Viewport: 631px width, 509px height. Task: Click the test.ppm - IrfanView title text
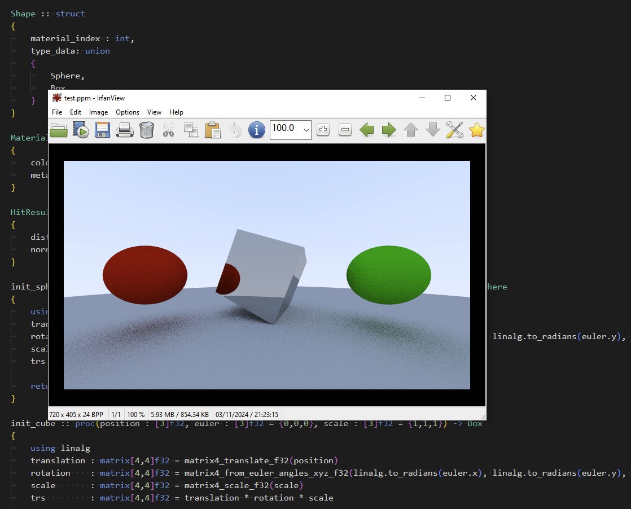click(x=95, y=98)
